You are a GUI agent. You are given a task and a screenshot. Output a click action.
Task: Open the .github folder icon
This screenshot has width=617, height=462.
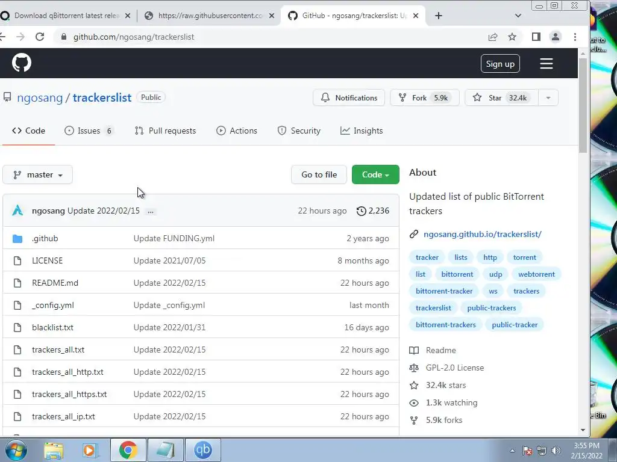pyautogui.click(x=17, y=238)
